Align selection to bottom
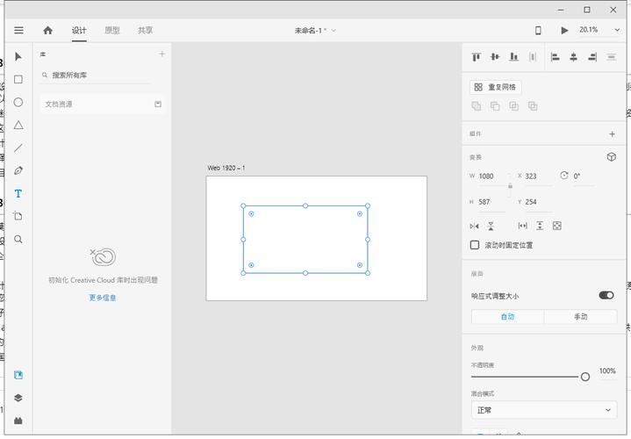The height and width of the screenshot is (439, 631). point(514,57)
